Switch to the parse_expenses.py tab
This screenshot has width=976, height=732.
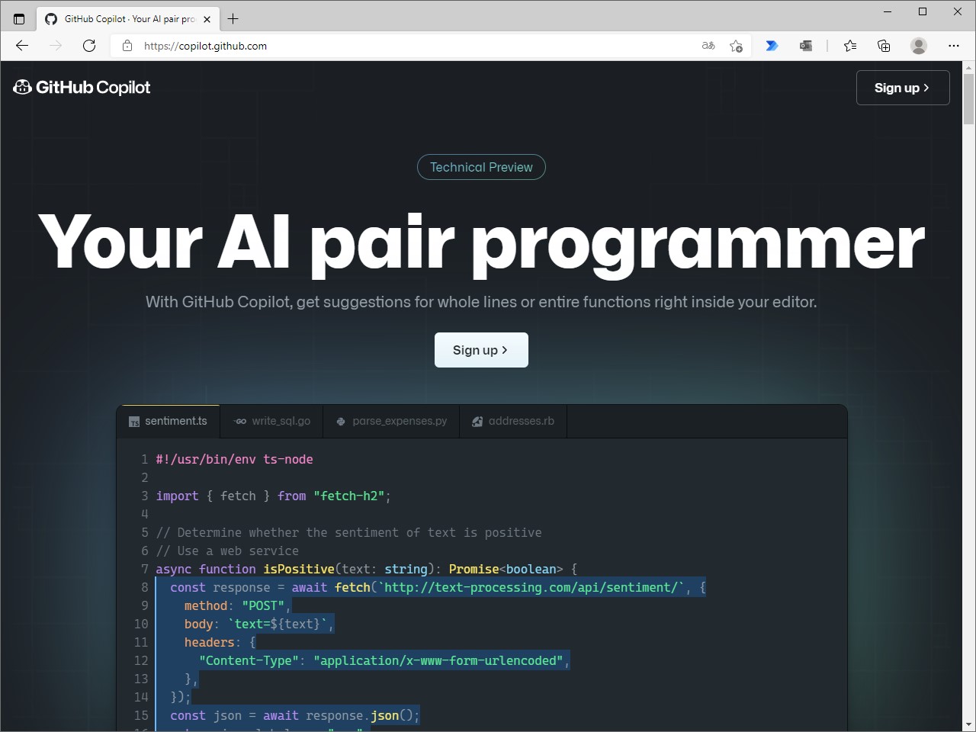[x=391, y=421]
